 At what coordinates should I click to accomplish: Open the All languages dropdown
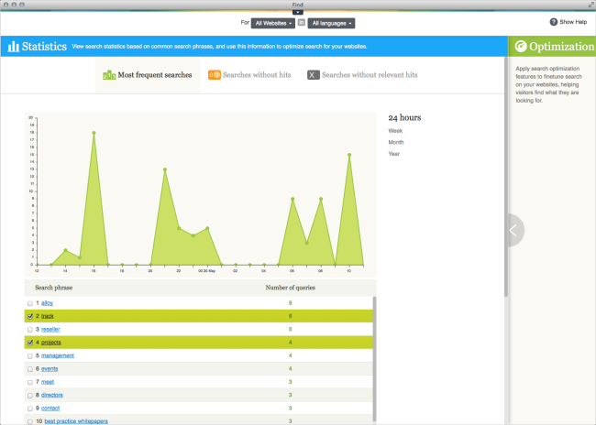point(331,22)
